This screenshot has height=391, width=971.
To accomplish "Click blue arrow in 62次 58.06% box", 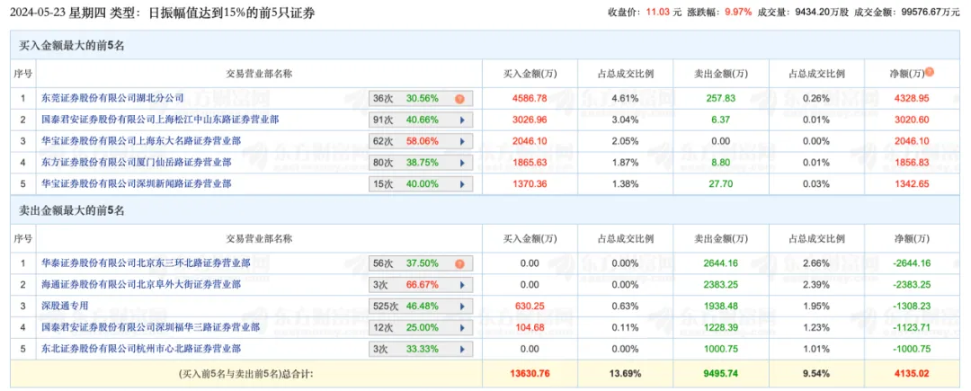I will 462,141.
